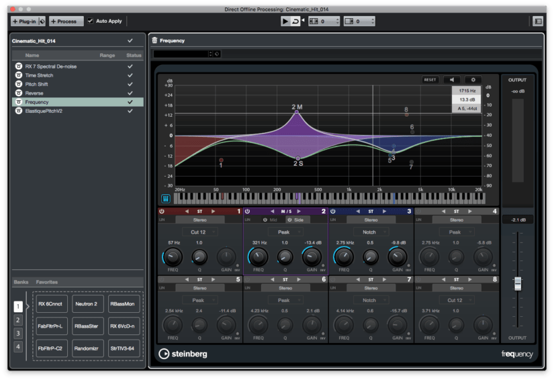Open the plugin preset field dropdown
Viewport: 554px width, 380px height.
tap(183, 54)
